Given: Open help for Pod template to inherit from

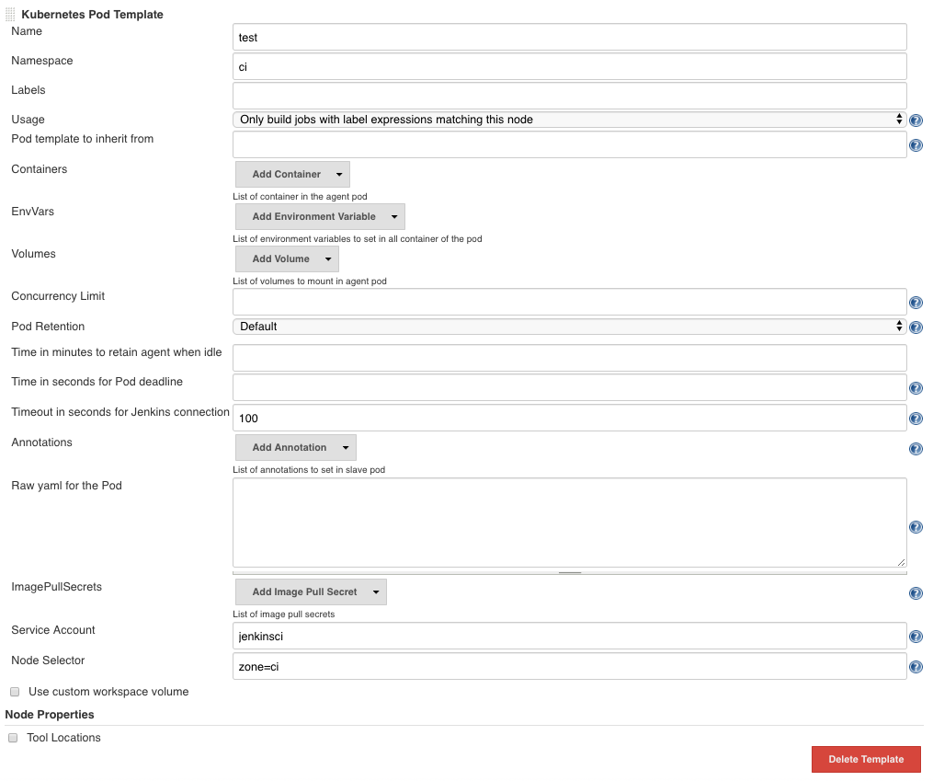Looking at the screenshot, I should click(916, 145).
